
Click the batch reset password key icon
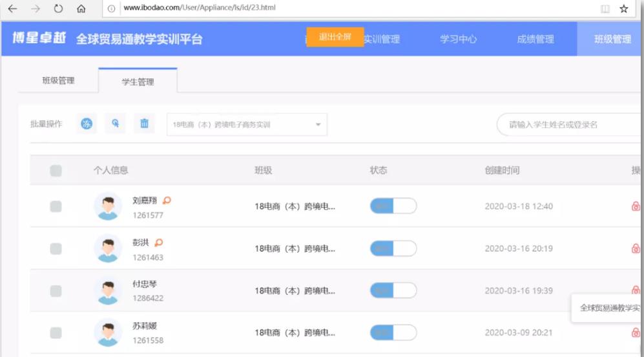click(x=115, y=124)
